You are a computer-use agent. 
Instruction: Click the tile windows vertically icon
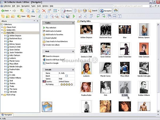tap(119, 16)
